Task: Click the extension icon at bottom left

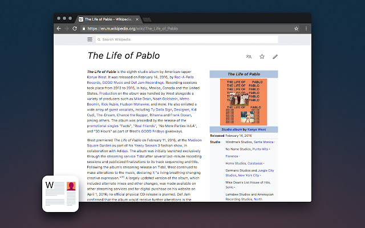Action: point(60,194)
